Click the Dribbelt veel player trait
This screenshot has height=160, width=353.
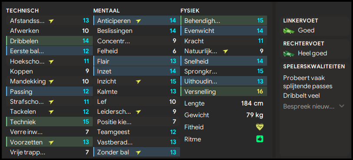coord(301,96)
